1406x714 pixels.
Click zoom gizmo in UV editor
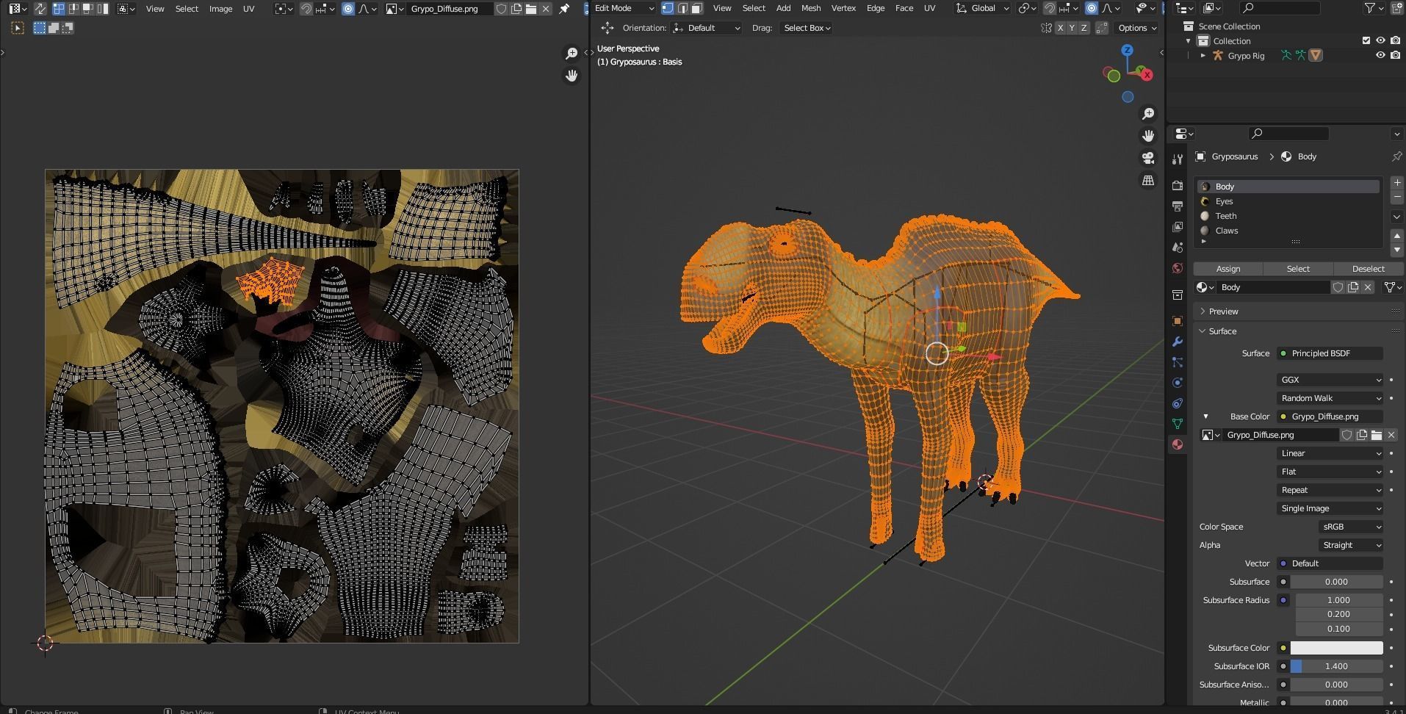571,54
